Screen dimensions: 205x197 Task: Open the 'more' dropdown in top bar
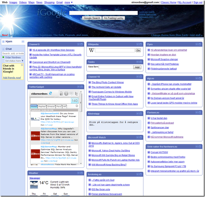tap(69, 2)
